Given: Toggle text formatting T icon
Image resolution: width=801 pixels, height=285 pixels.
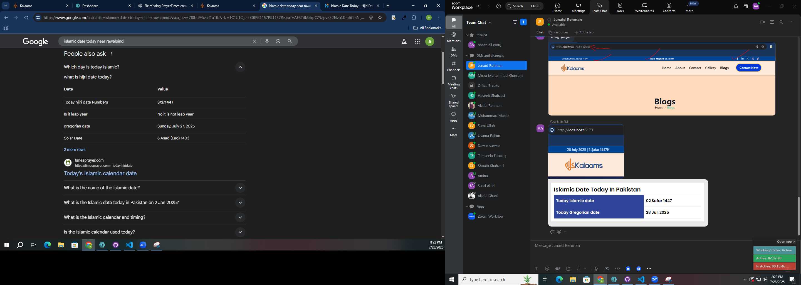Looking at the screenshot, I should [537, 269].
